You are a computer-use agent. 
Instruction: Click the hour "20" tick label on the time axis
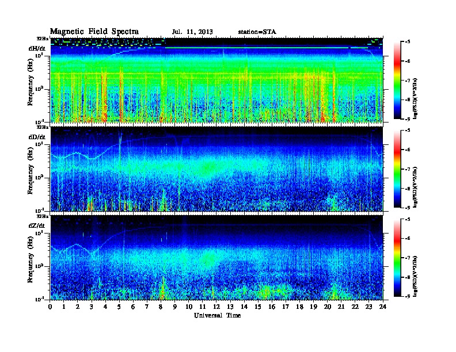[x=328, y=307]
